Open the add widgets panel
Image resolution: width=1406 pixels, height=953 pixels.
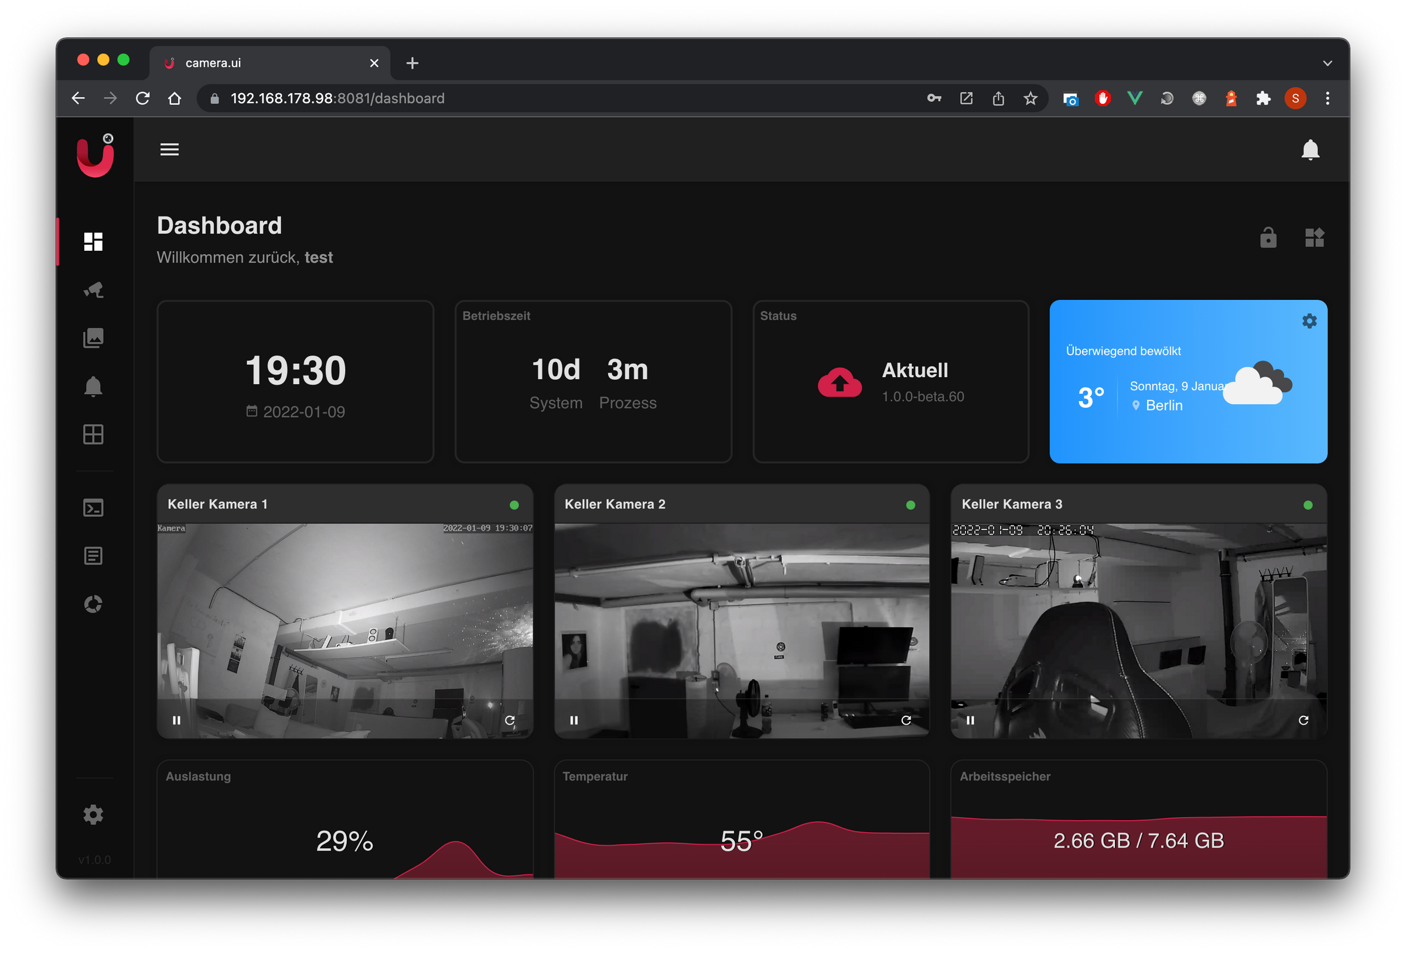point(1314,238)
